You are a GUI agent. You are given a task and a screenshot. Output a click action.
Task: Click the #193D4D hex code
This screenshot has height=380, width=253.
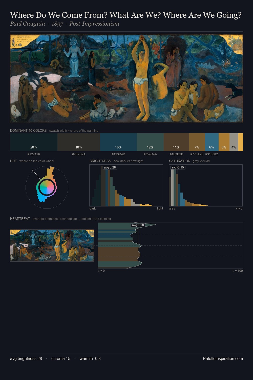(118, 154)
